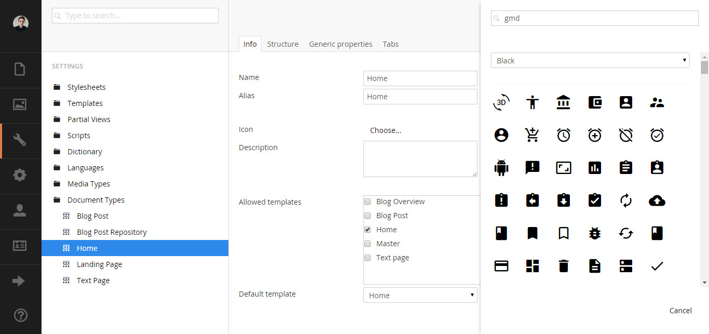Uncheck Home under allowed templates
Screen dimensions: 709x334
coord(367,229)
